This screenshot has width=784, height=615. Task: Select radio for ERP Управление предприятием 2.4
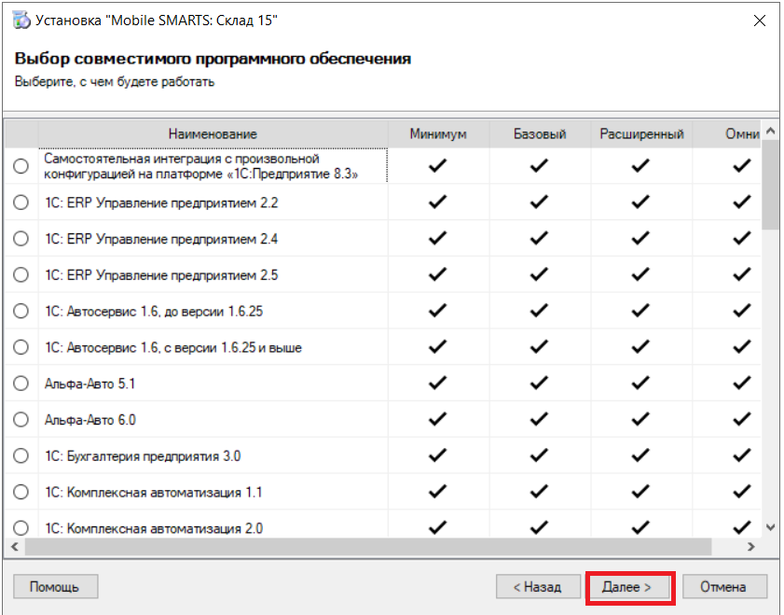pyautogui.click(x=21, y=238)
